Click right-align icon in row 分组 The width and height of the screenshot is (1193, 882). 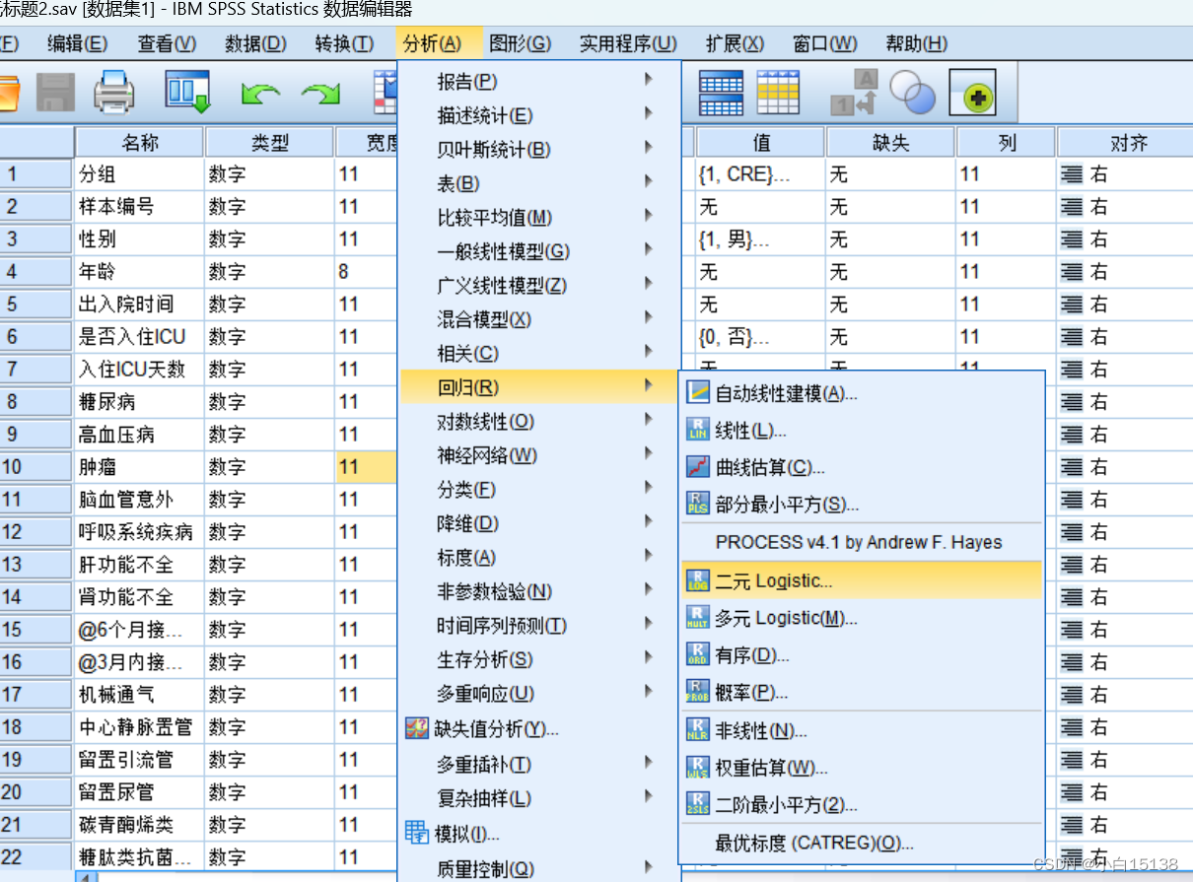[1072, 174]
